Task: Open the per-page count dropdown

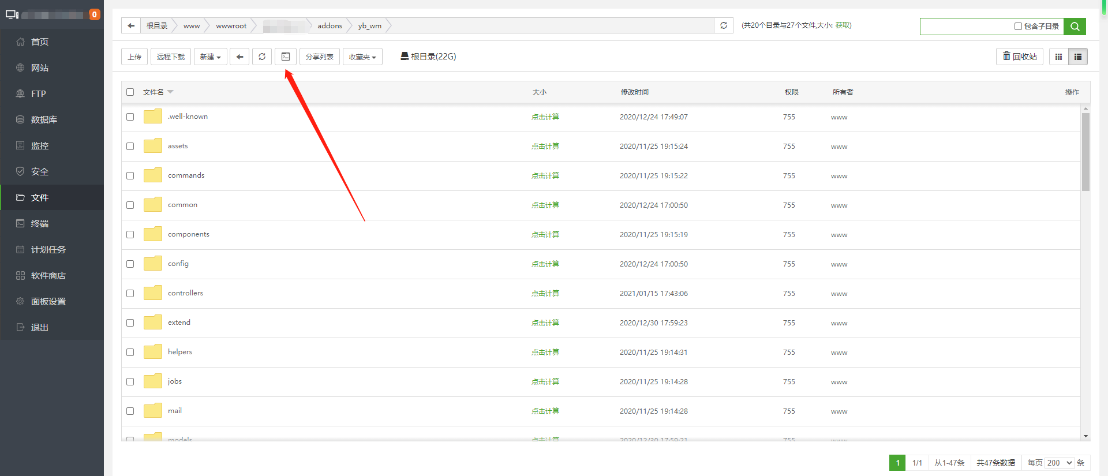Action: pos(1060,463)
